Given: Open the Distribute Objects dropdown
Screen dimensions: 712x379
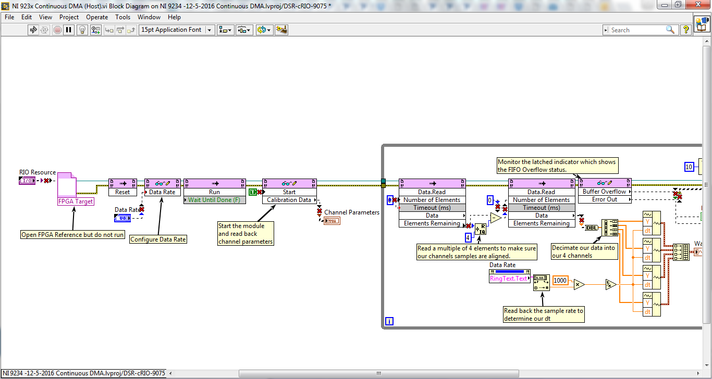Looking at the screenshot, I should pos(244,30).
